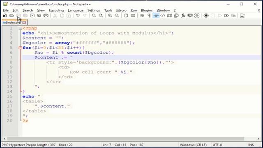Open the ? help menu
This screenshot has height=148, width=263.
tap(175, 10)
